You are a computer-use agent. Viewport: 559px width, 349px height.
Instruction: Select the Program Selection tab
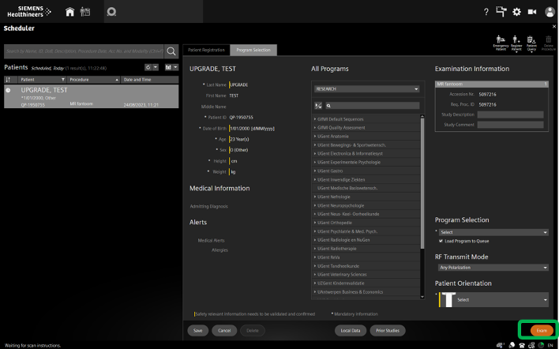click(x=253, y=50)
